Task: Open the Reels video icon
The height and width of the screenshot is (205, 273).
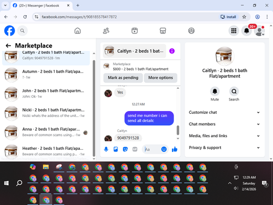Action: (x=134, y=31)
